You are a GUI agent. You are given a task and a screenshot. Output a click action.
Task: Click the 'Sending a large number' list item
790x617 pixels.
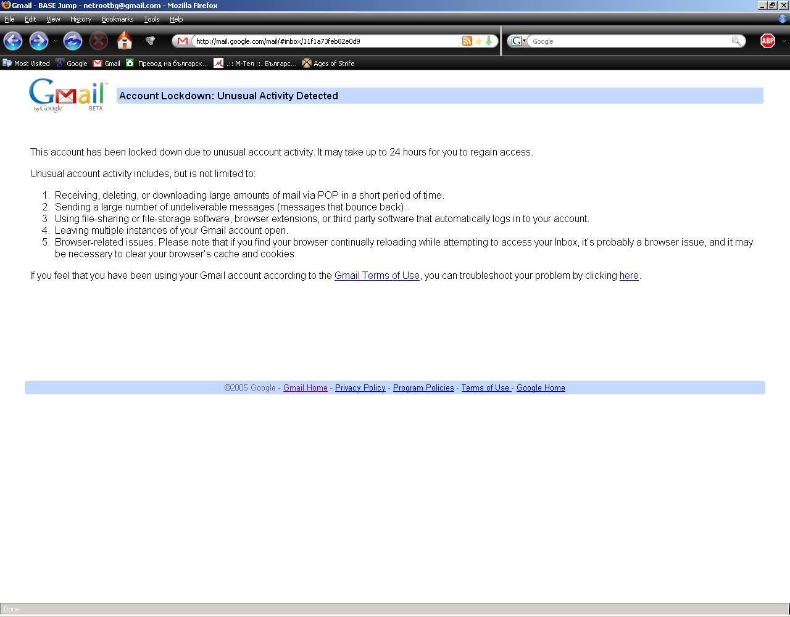pos(230,207)
